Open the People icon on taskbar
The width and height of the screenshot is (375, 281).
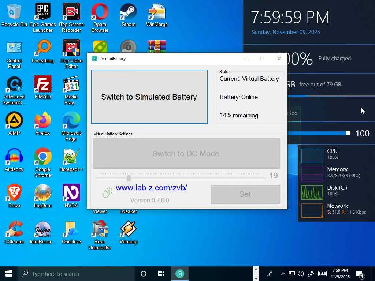click(270, 274)
